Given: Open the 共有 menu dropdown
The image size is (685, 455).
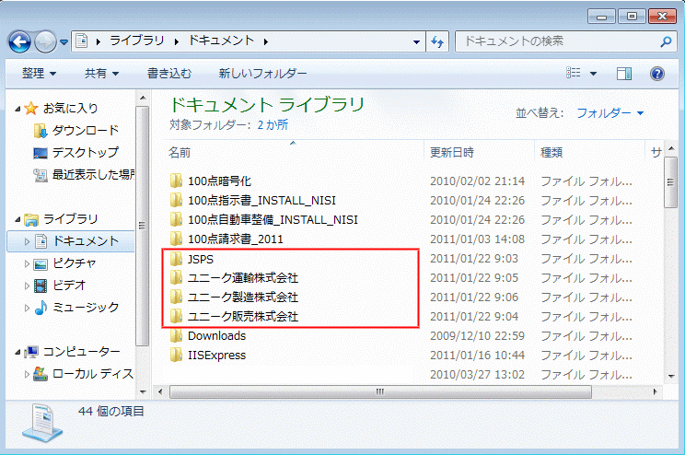Looking at the screenshot, I should (x=101, y=73).
